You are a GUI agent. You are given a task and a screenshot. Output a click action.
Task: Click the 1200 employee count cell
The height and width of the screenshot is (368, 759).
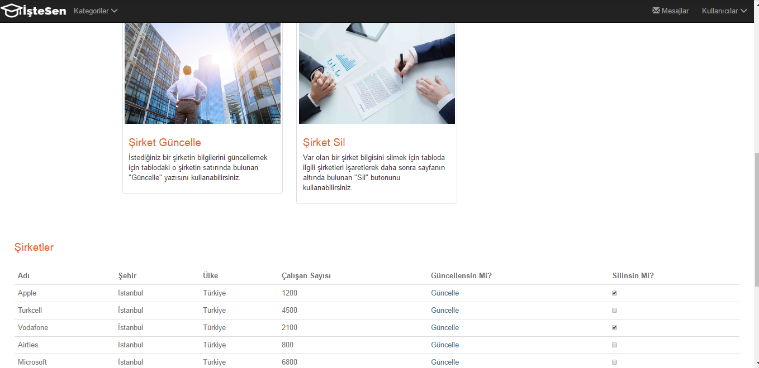click(290, 293)
